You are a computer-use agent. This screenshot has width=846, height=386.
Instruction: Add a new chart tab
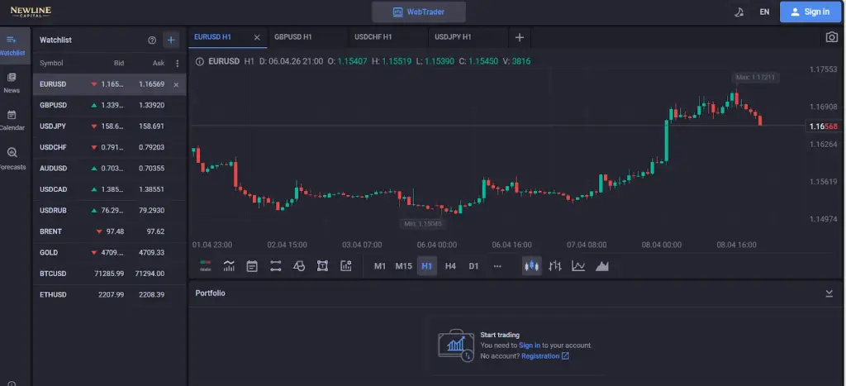[x=520, y=37]
